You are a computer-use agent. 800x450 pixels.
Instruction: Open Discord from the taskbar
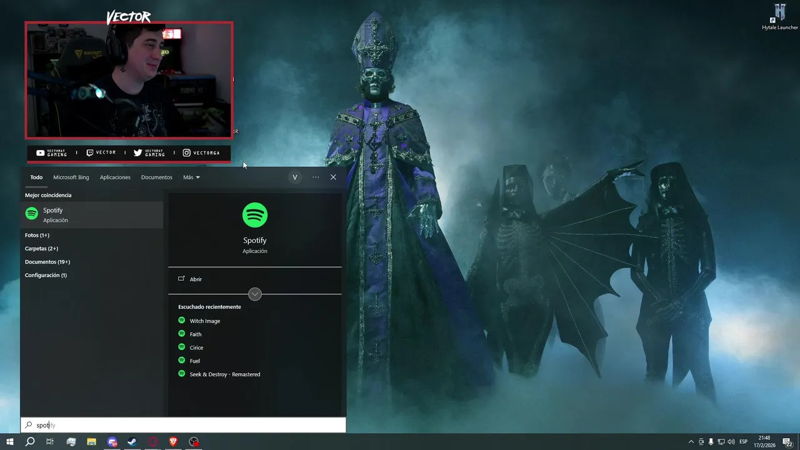click(112, 442)
